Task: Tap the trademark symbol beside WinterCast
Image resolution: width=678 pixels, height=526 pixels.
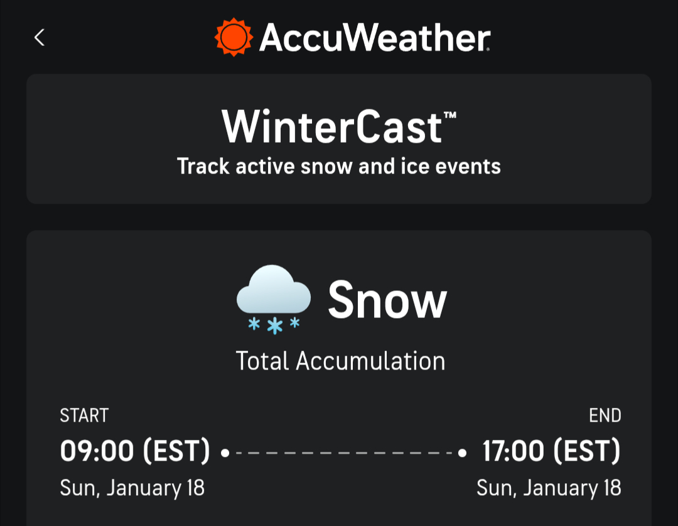Action: [x=450, y=117]
